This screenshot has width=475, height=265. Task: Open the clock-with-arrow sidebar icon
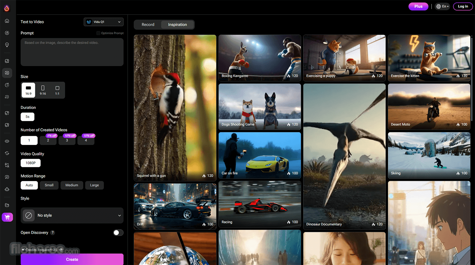tap(7, 85)
